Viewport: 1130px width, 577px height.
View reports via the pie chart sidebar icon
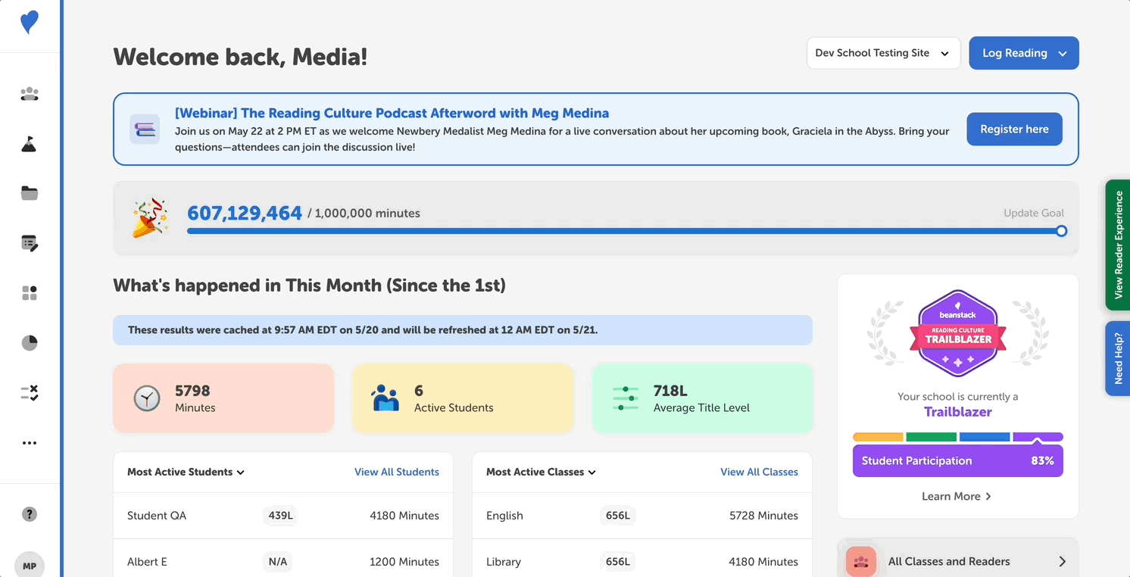click(29, 343)
